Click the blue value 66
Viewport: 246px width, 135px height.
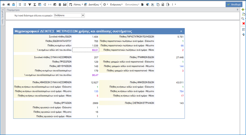(x=182, y=45)
